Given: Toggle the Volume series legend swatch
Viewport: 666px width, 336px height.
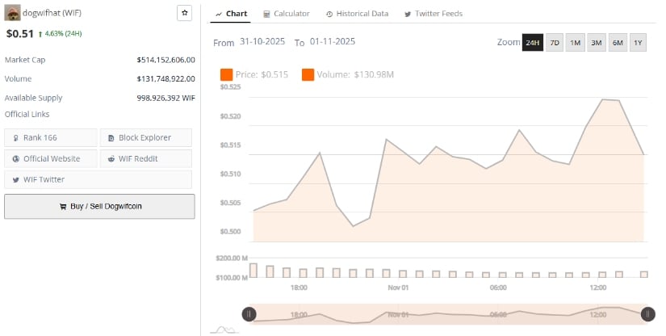Looking at the screenshot, I should (308, 75).
